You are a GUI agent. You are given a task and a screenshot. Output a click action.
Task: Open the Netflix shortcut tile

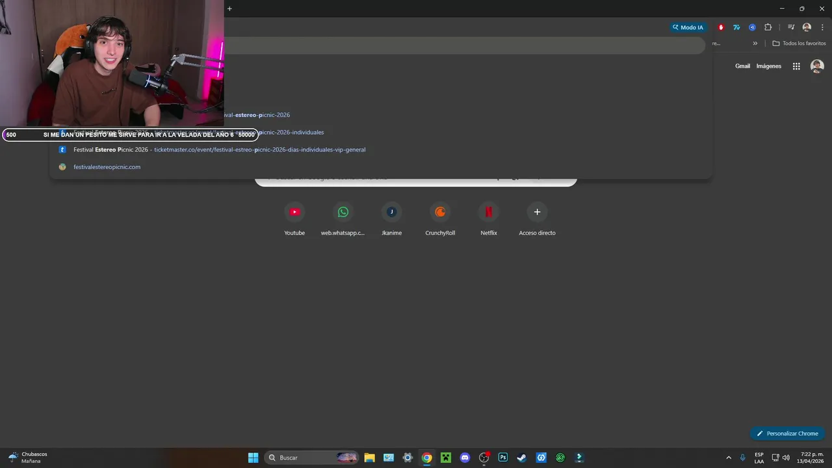point(489,219)
